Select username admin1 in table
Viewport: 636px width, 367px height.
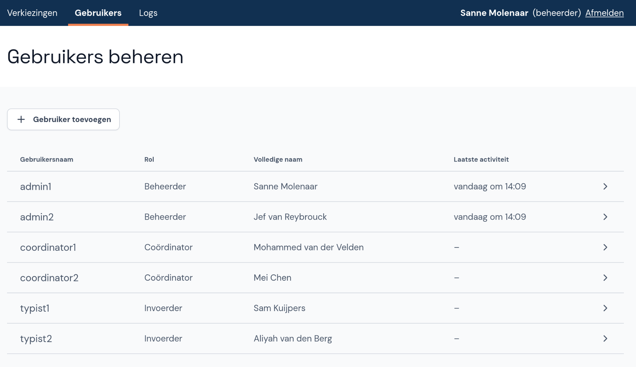[36, 187]
